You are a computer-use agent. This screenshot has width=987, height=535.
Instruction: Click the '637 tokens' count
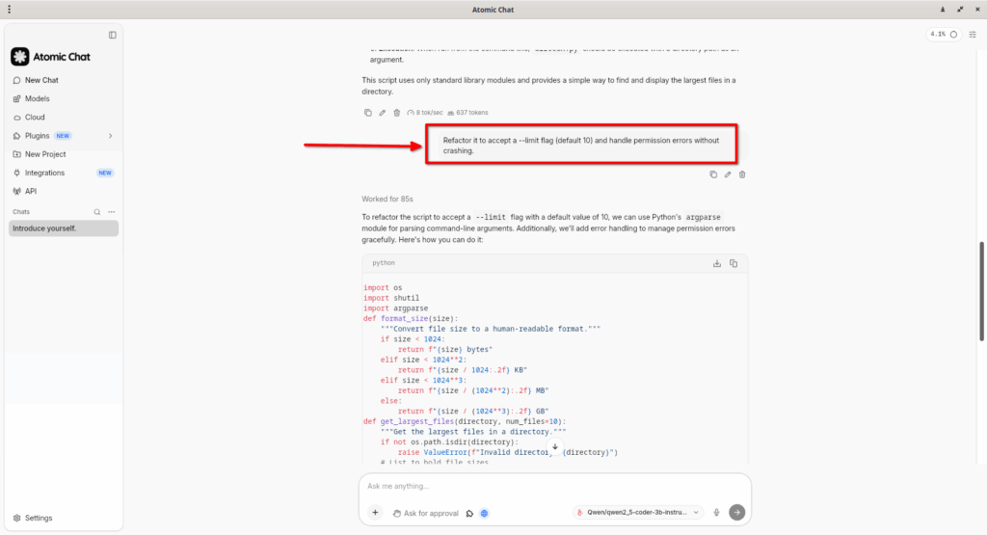pos(467,113)
